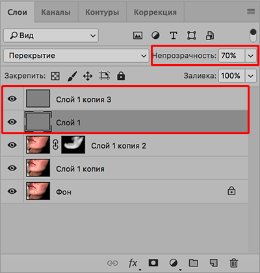Select layer name Слой 1 копия
Viewport: 260px width, 273px height.
pos(80,169)
